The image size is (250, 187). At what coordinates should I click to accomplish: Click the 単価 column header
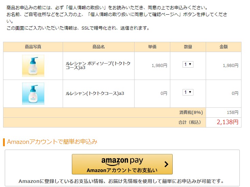[x=152, y=47]
